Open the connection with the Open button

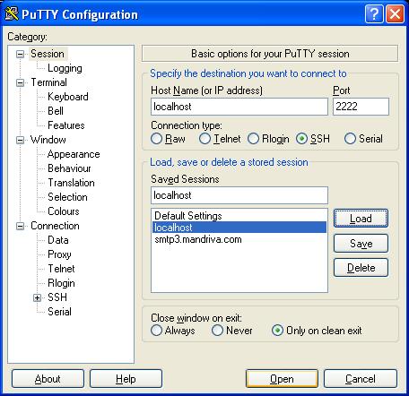[x=282, y=379]
